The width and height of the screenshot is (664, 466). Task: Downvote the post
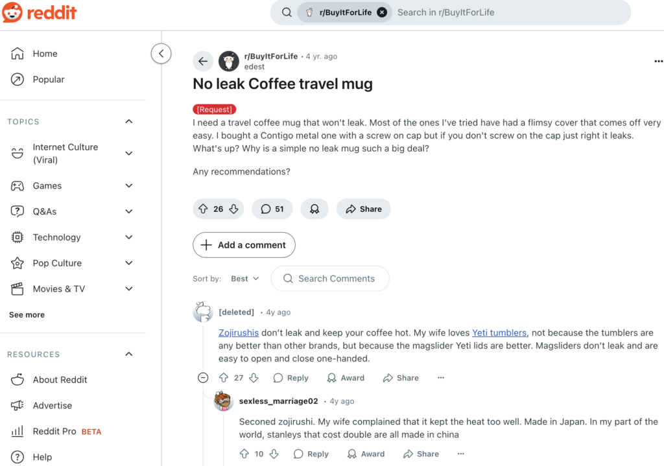point(233,209)
